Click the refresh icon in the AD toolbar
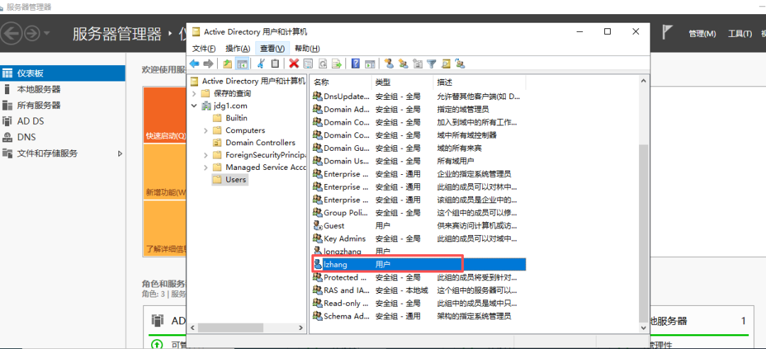The height and width of the screenshot is (349, 766). 323,64
